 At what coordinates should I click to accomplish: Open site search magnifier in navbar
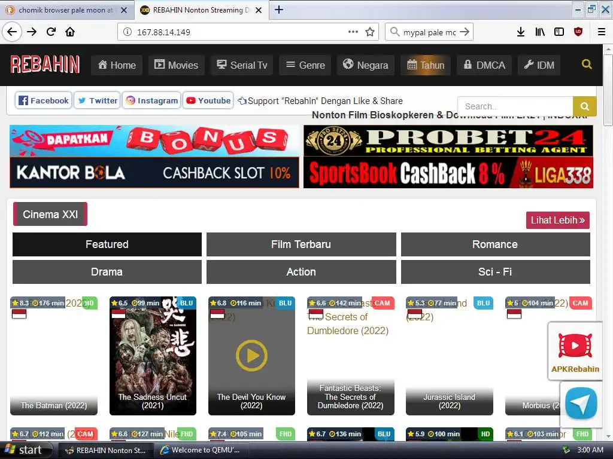(587, 64)
